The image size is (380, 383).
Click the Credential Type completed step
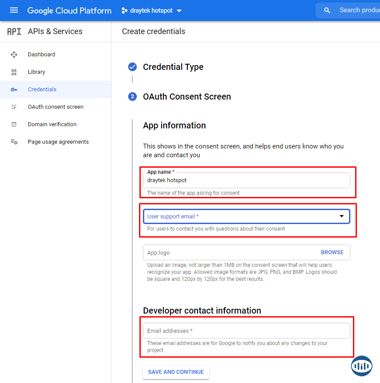173,67
